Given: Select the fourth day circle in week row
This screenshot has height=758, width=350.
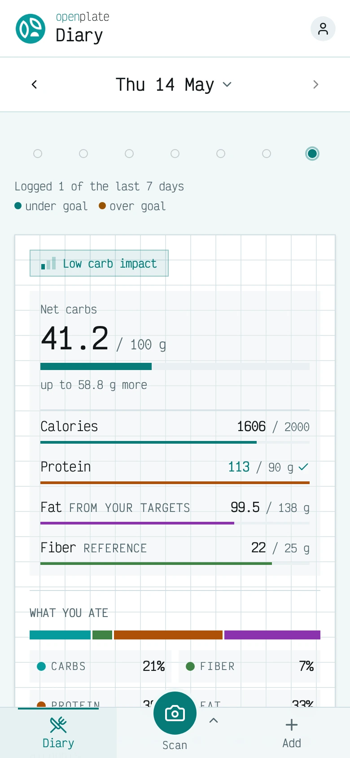Looking at the screenshot, I should pos(175,154).
